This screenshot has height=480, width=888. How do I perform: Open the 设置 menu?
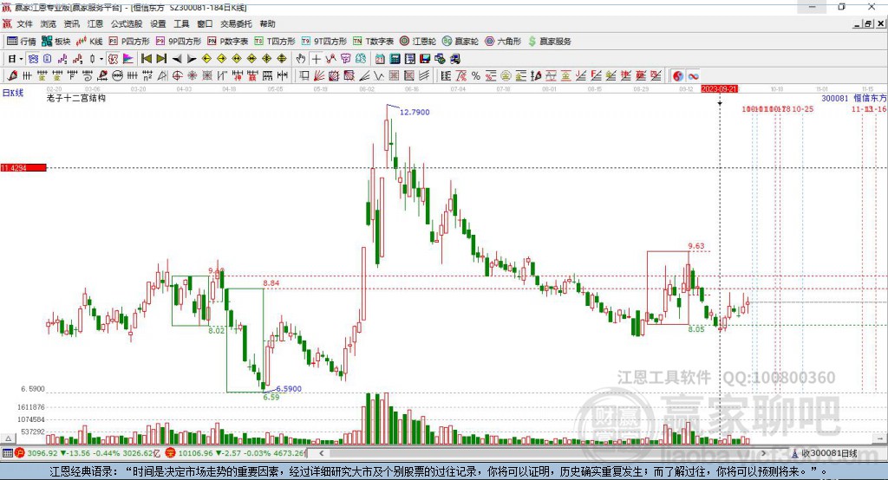pos(158,23)
